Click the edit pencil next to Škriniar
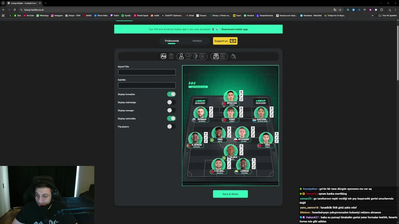The image size is (399, 224). pyautogui.click(x=211, y=112)
